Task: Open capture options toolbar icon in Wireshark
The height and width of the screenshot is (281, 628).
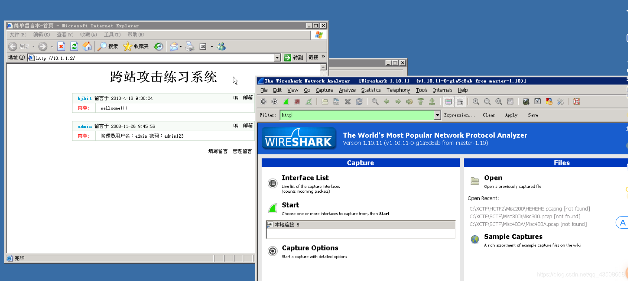Action: tap(275, 102)
